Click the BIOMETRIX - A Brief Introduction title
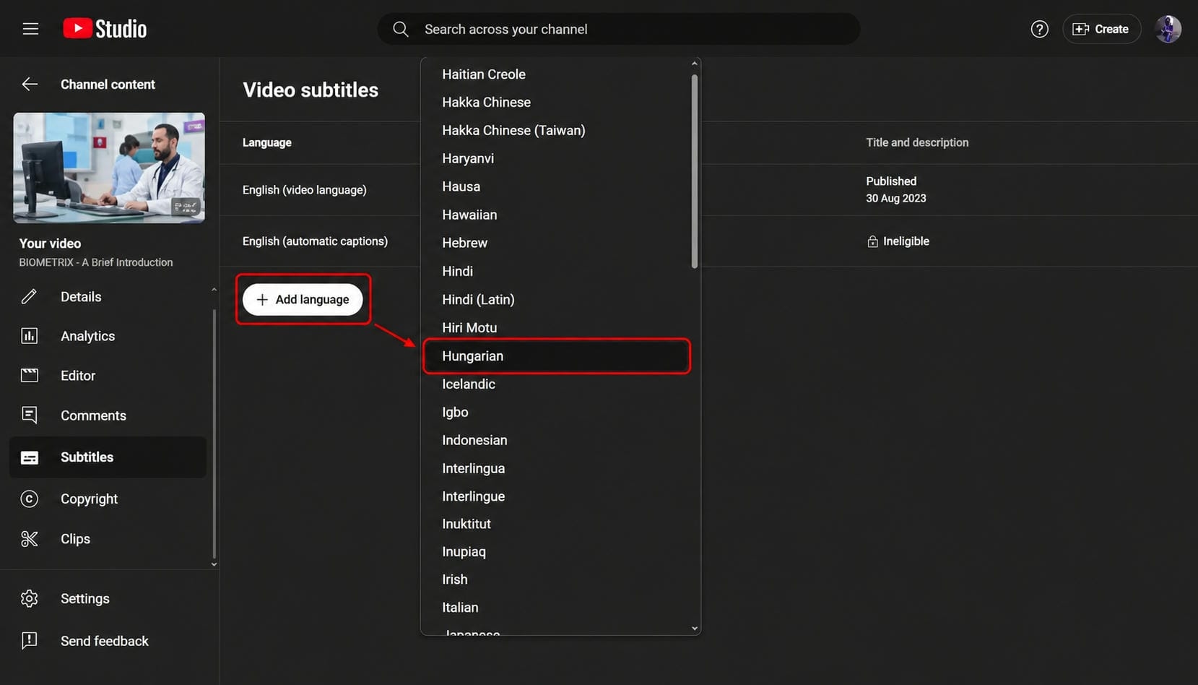Screen dimensions: 1198x685 96,262
